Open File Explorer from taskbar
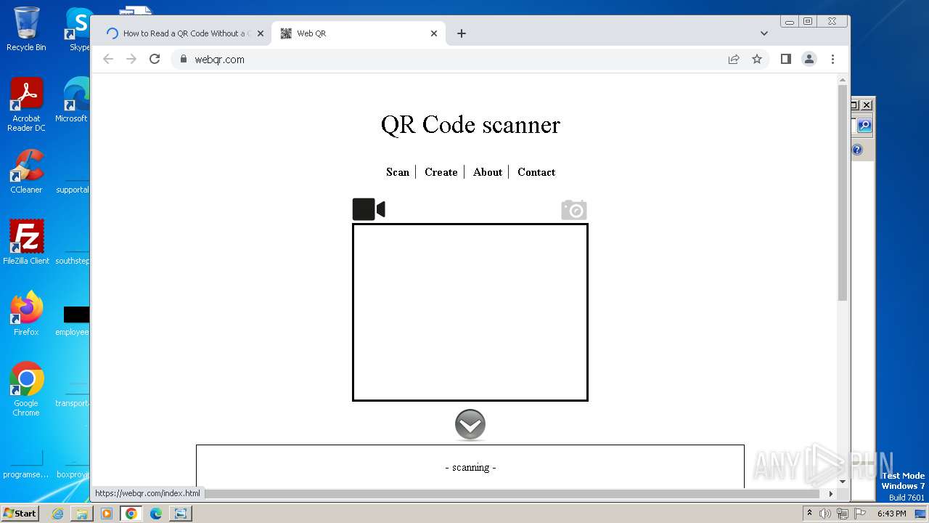929x523 pixels. (82, 514)
